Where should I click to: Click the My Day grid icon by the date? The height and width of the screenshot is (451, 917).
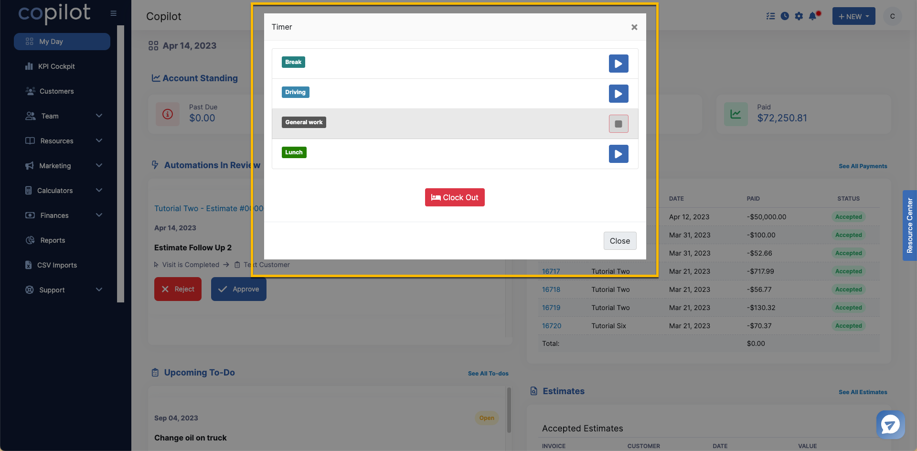(153, 46)
